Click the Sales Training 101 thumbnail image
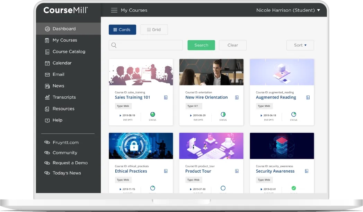The image size is (363, 212). (141, 72)
